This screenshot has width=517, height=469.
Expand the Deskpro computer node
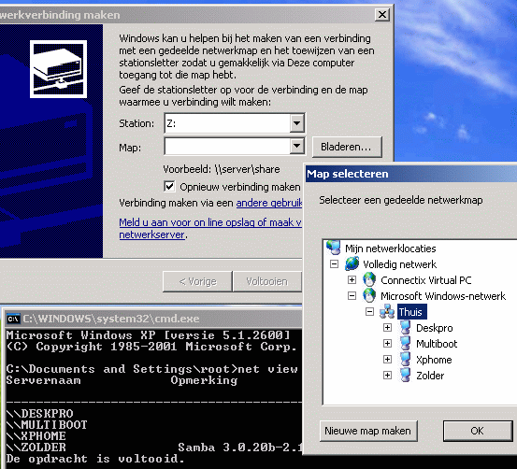[x=387, y=328]
